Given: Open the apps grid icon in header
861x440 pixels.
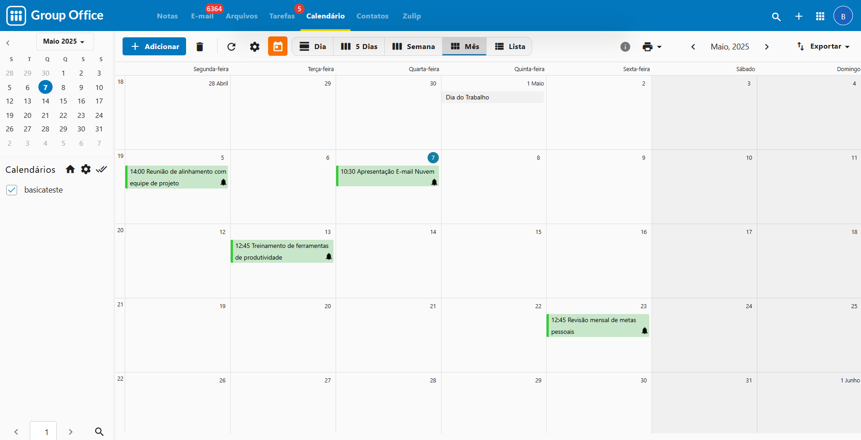Looking at the screenshot, I should 820,17.
